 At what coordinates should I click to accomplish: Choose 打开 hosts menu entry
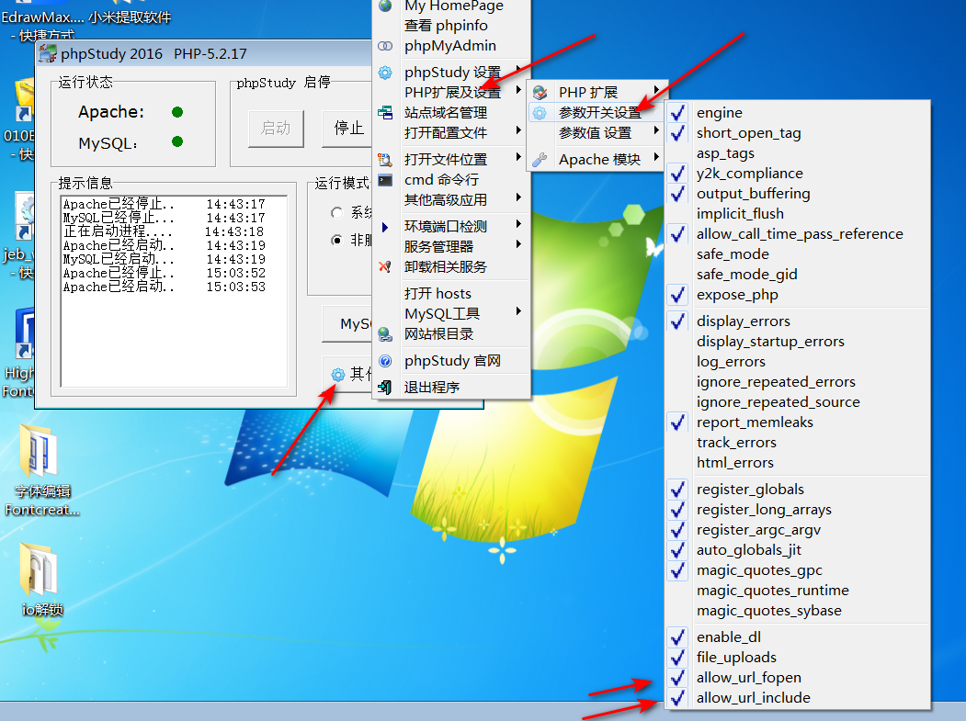[438, 294]
